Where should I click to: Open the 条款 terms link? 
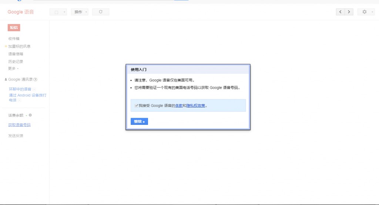coord(179,106)
